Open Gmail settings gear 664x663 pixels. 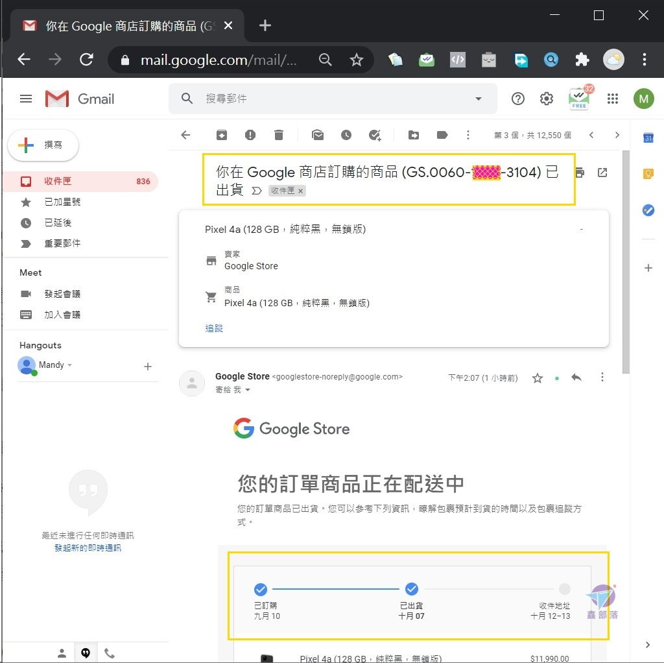pyautogui.click(x=546, y=99)
